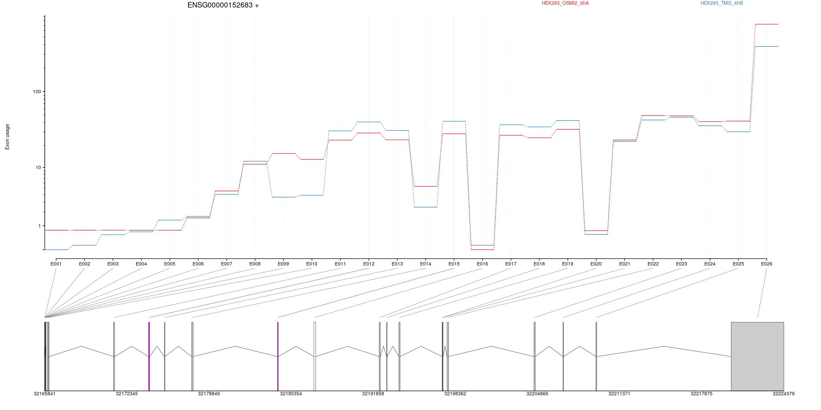Select the HEK293_TMG_6hB legend label
821x410 pixels.
(722, 3)
